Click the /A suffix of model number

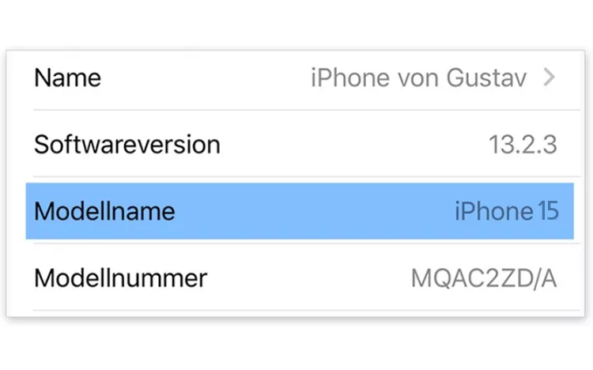pyautogui.click(x=544, y=278)
